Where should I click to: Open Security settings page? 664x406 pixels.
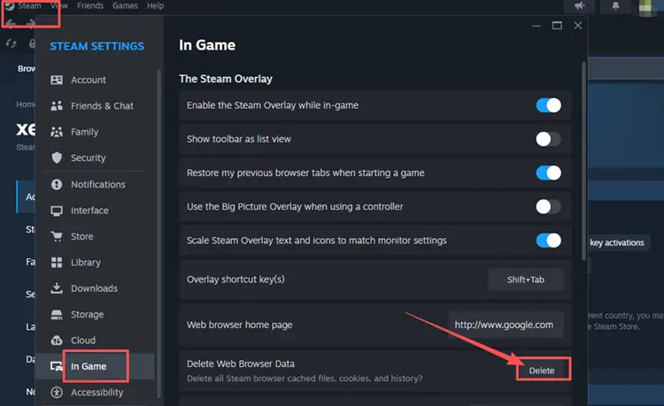coord(88,157)
